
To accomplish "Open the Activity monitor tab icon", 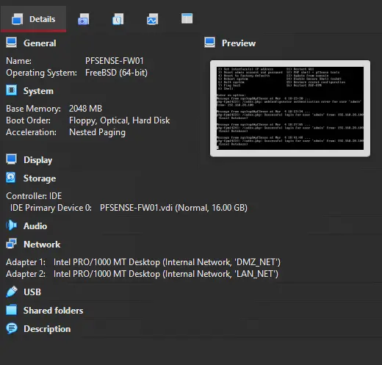I will 152,19.
